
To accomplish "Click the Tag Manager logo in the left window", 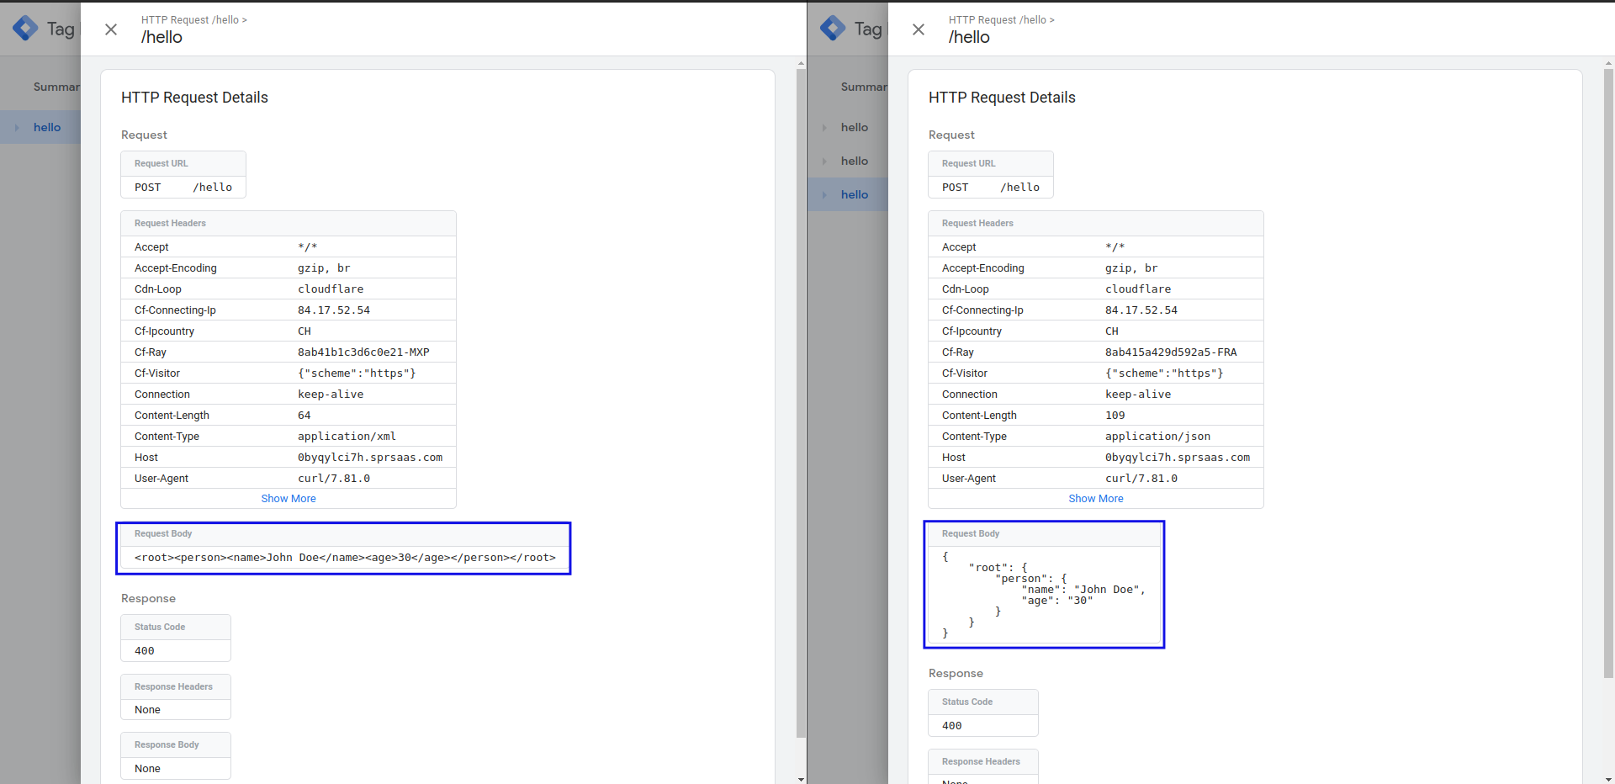I will [24, 28].
